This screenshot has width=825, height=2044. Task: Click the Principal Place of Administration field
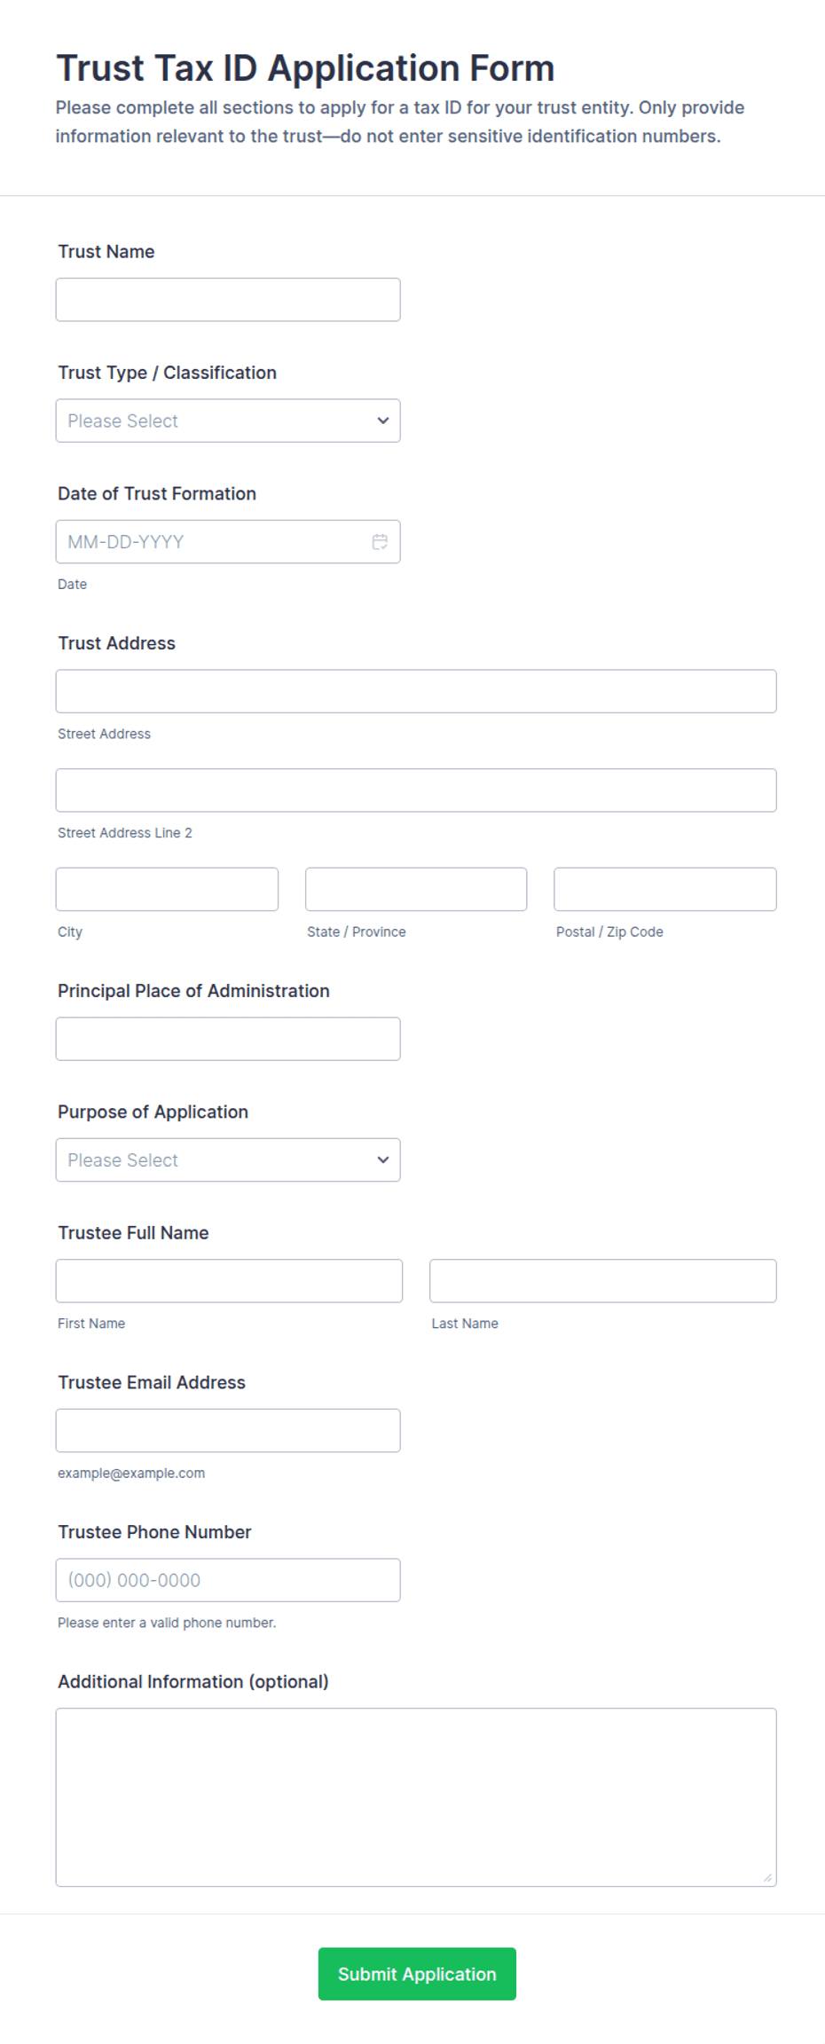(228, 1039)
